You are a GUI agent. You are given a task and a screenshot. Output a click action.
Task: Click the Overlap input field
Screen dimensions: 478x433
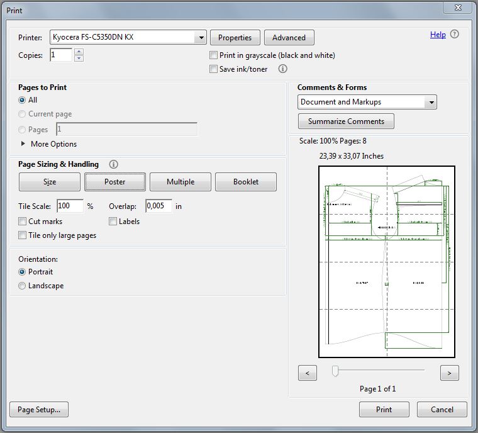(158, 206)
